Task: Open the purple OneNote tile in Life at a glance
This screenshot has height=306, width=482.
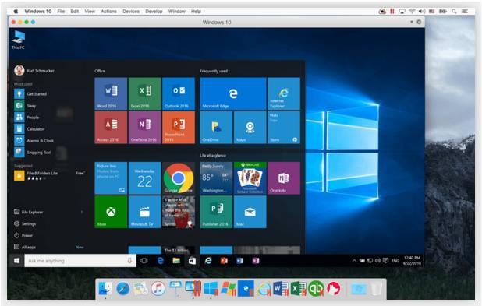Action: 284,178
